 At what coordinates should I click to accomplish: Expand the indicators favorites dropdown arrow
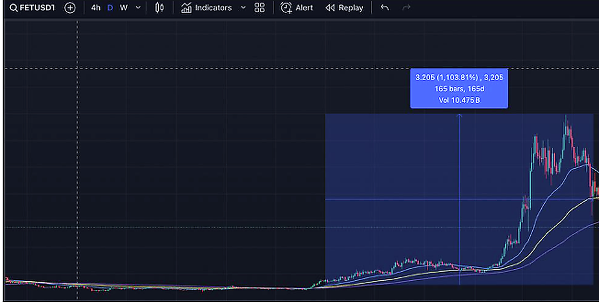243,8
